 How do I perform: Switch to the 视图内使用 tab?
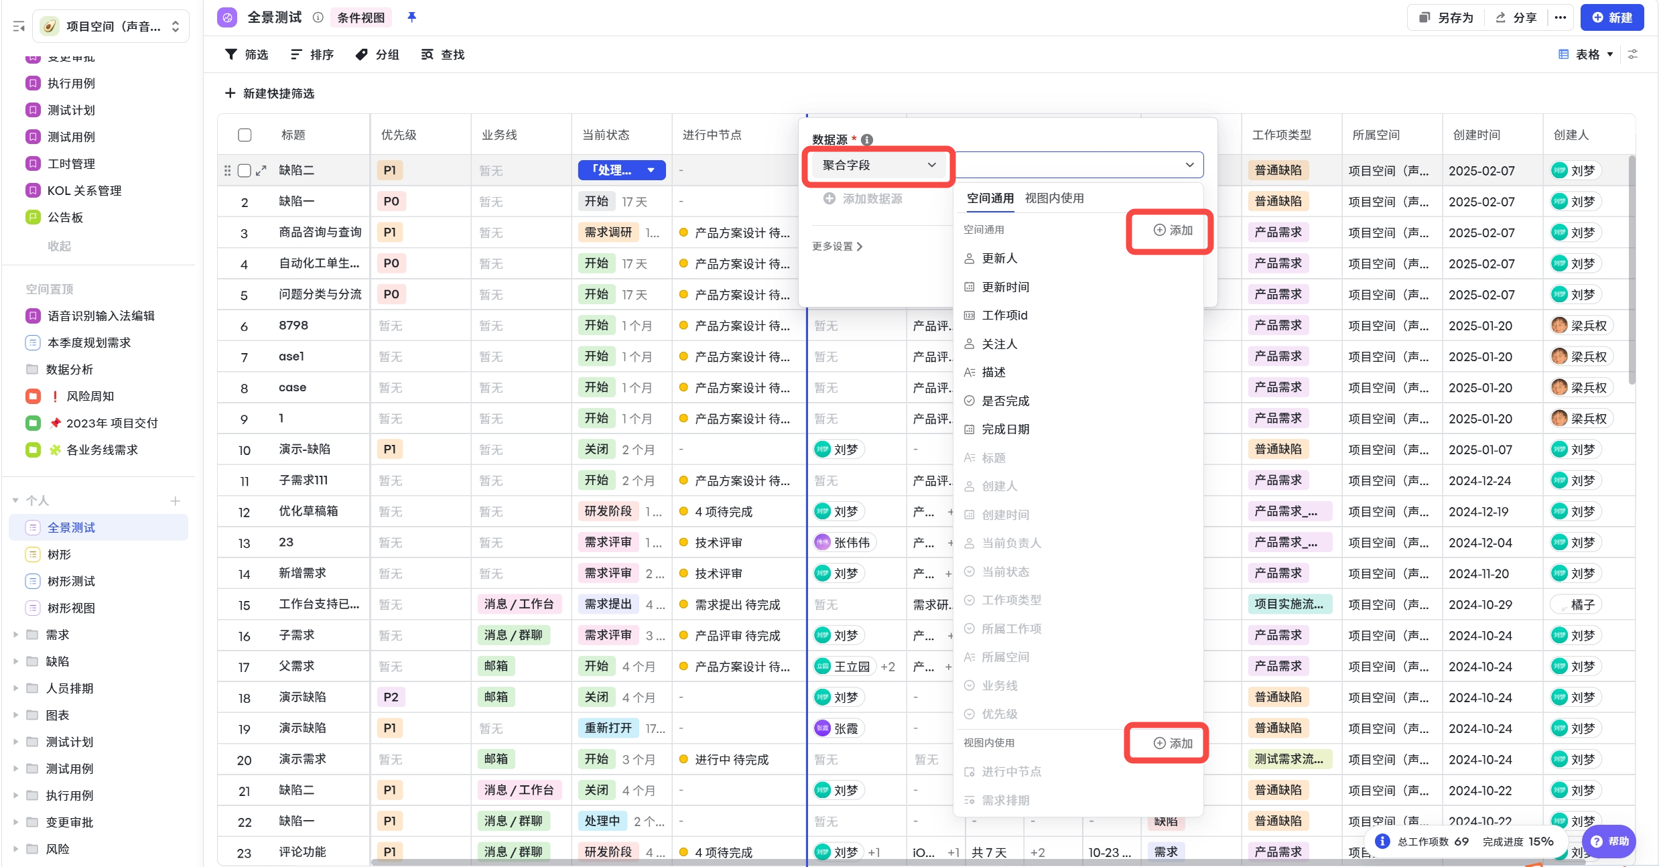(1054, 198)
